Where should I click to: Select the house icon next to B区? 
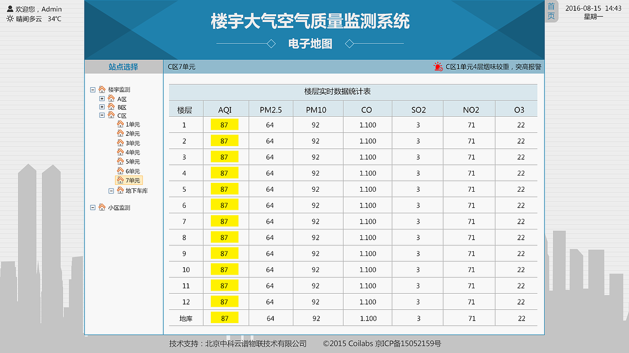point(111,107)
